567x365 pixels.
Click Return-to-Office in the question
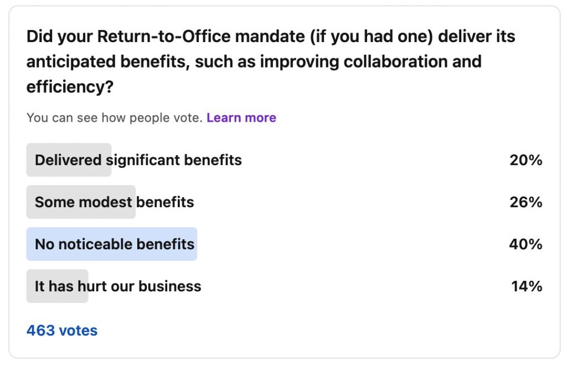(164, 37)
